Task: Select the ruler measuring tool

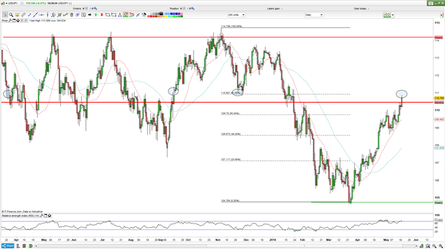Action: click(x=24, y=15)
